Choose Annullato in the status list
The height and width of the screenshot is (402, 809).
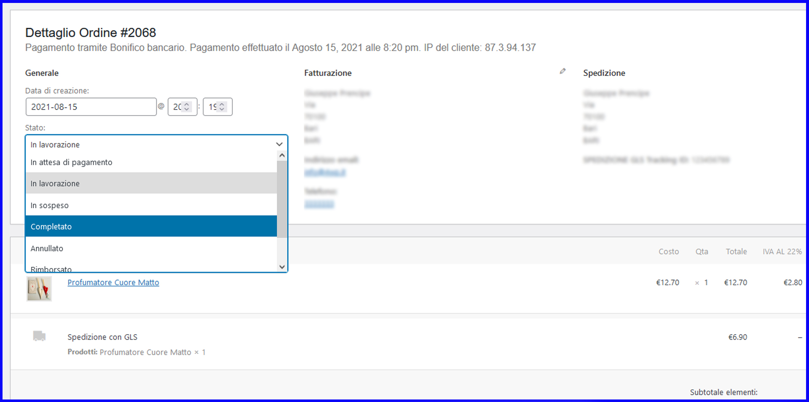click(151, 248)
